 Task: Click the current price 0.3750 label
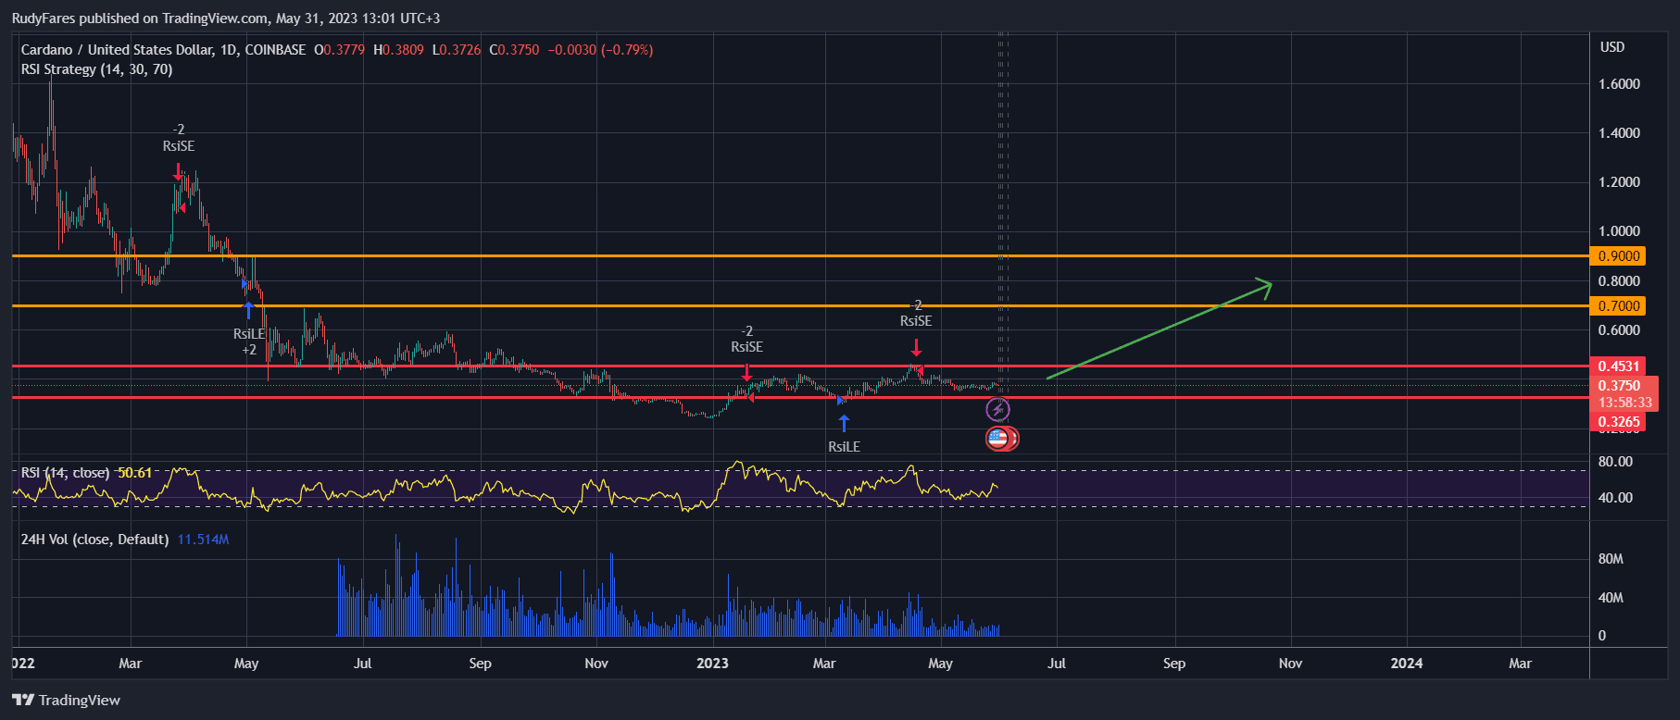pyautogui.click(x=1618, y=386)
